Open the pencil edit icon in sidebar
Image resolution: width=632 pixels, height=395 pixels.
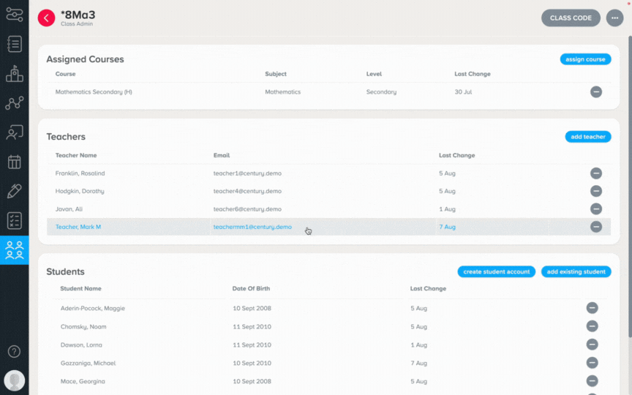click(x=15, y=191)
